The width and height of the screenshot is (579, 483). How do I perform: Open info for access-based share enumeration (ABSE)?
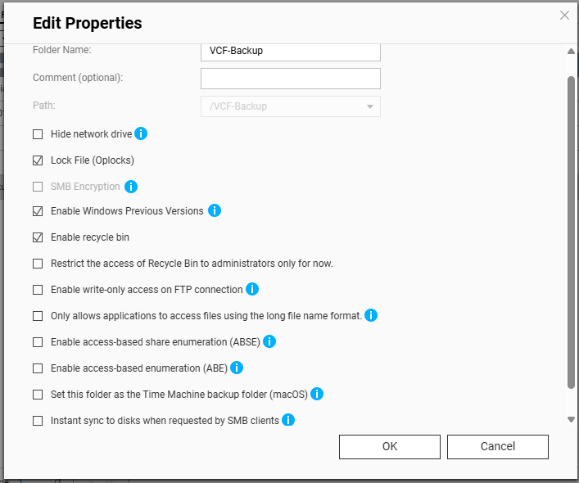tap(269, 341)
